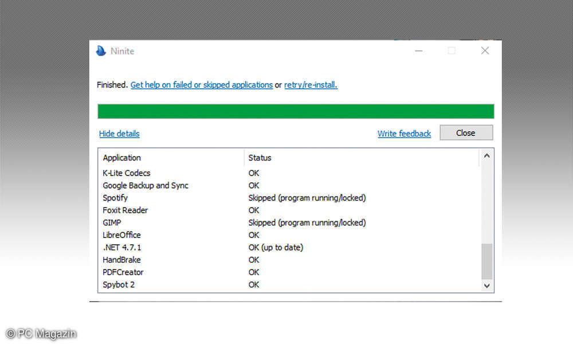
Task: Click the green progress bar
Action: pyautogui.click(x=295, y=111)
